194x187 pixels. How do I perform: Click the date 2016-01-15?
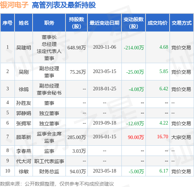click(x=104, y=137)
